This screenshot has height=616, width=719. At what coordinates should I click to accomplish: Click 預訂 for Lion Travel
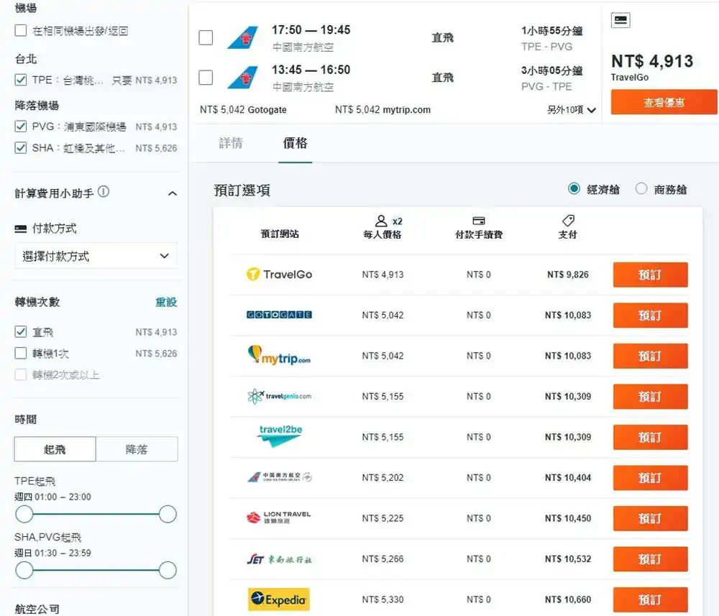click(650, 518)
